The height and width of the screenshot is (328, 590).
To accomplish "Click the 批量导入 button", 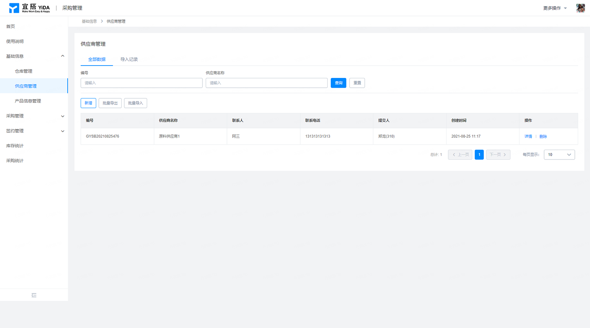I will point(136,103).
